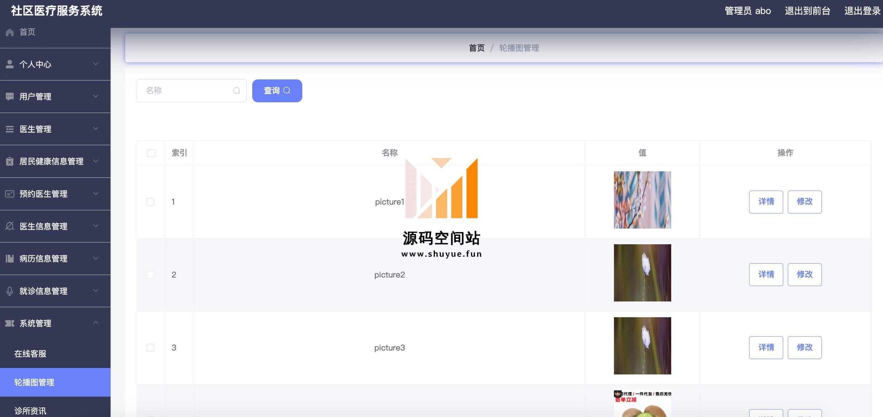
Task: Click the clipboard icon for 居民健康信息管理
Action: 10,161
